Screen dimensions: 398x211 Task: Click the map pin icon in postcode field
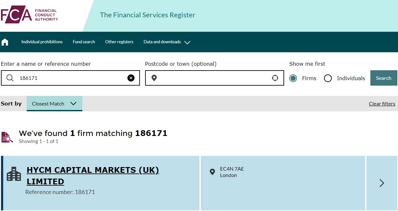154,78
